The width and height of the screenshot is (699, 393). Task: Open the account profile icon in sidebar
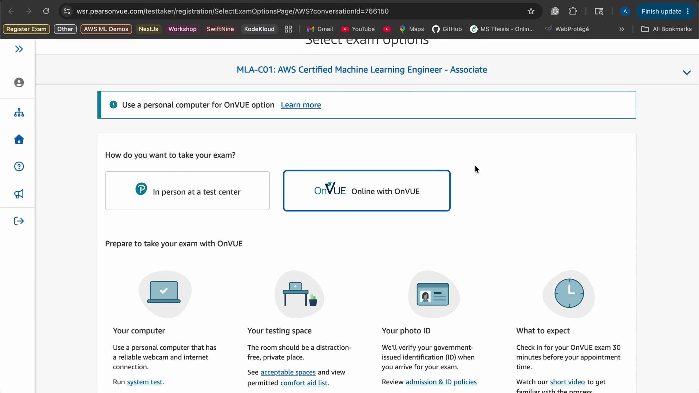19,83
